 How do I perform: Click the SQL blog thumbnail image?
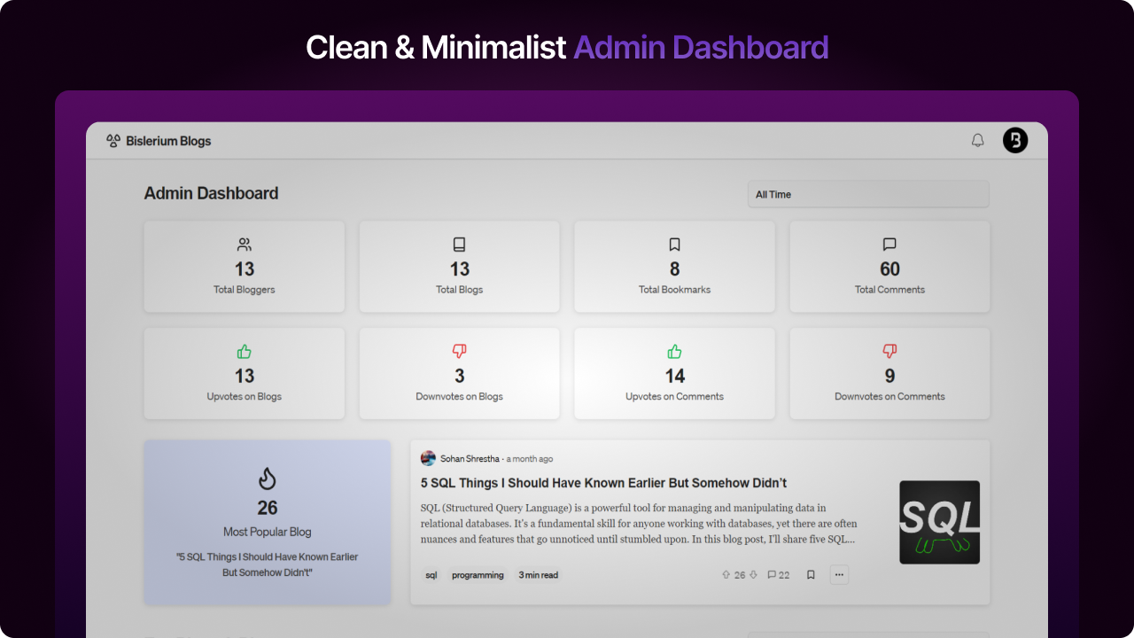pos(939,523)
